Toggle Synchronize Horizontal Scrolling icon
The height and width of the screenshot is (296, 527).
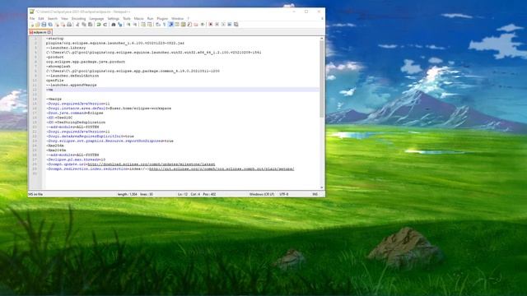[150, 25]
